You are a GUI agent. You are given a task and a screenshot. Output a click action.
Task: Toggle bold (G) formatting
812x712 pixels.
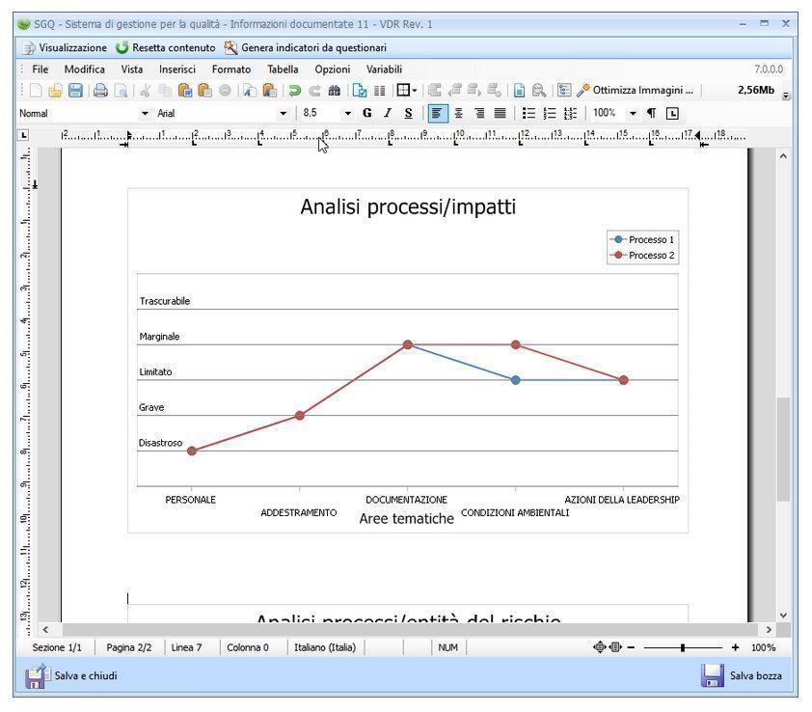coord(366,113)
